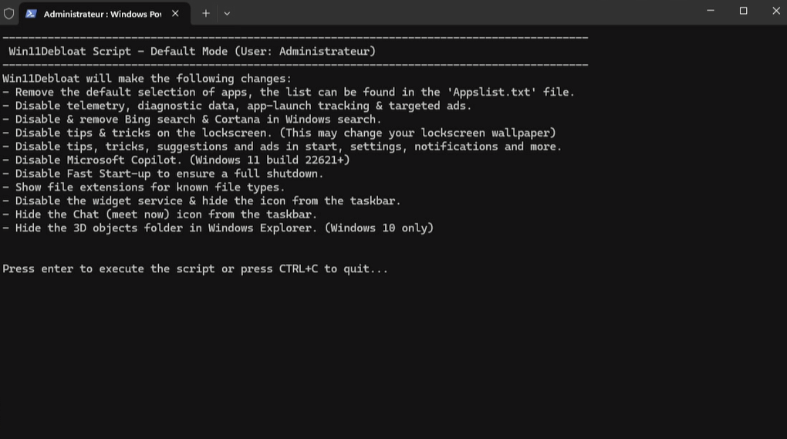
Task: Click the 'Disable telemetry, diagnostic data' line
Action: [237, 106]
